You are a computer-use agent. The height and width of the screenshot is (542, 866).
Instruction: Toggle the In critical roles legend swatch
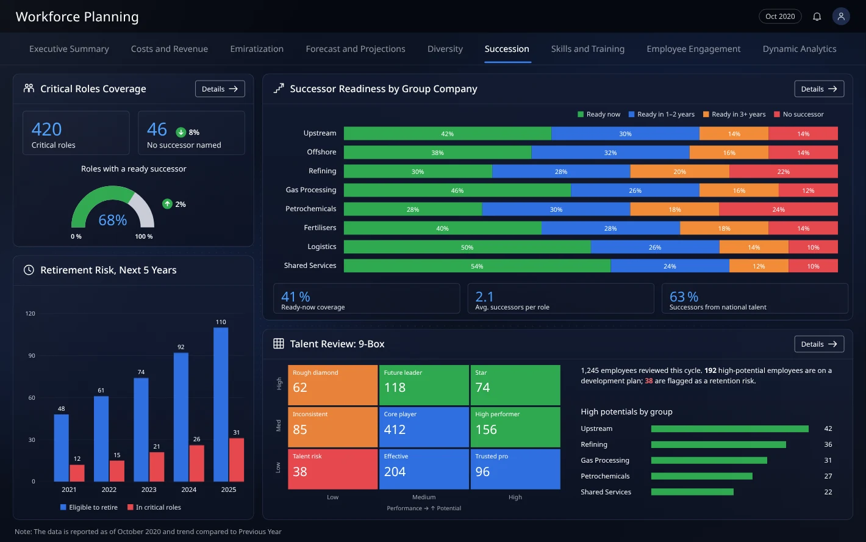[131, 507]
